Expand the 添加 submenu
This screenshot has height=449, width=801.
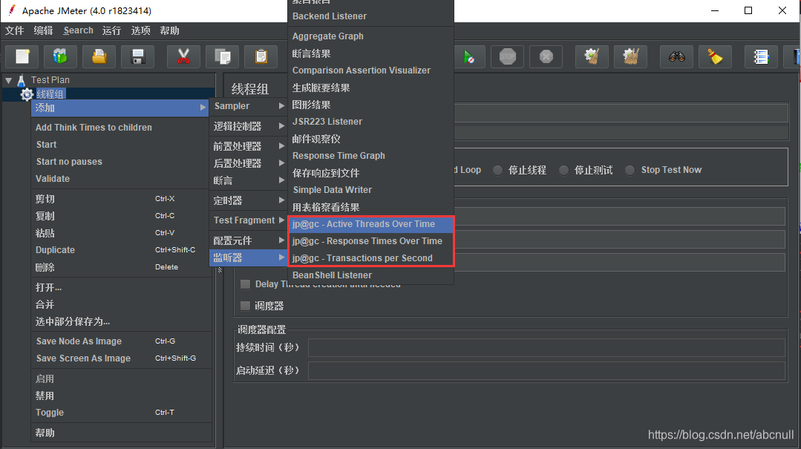coord(120,108)
